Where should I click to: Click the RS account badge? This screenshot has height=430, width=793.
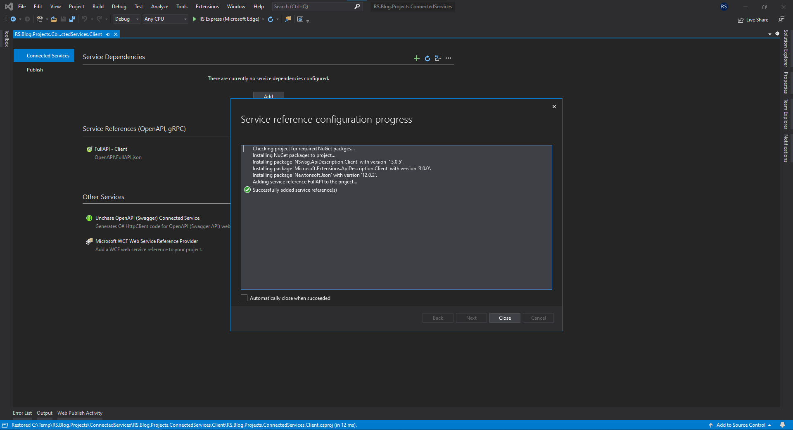[724, 7]
